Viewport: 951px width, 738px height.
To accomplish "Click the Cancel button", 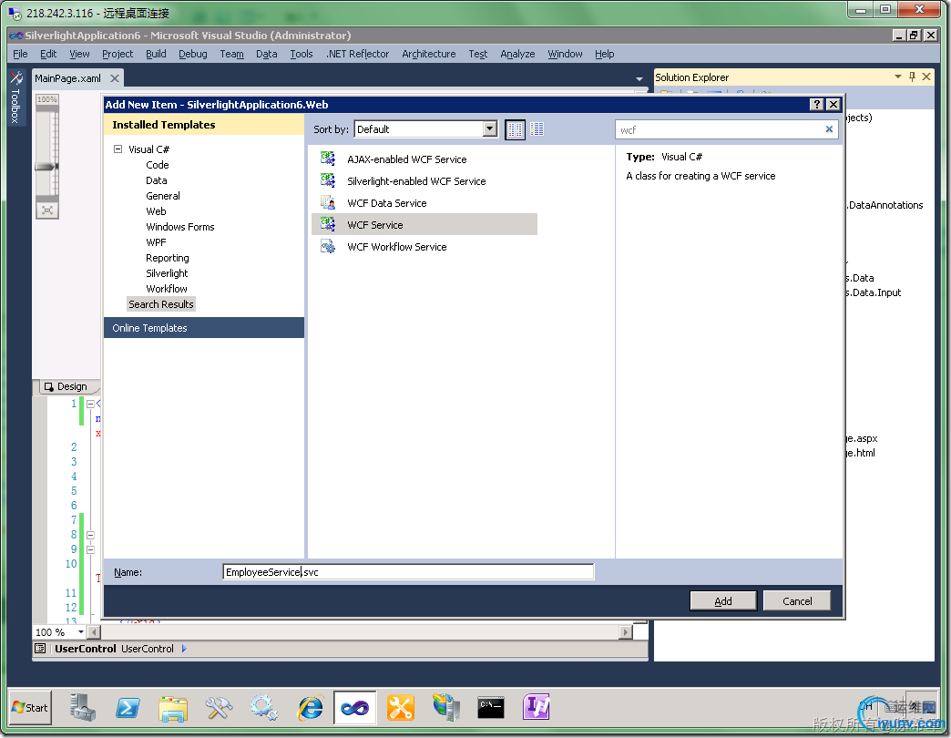I will [x=797, y=600].
